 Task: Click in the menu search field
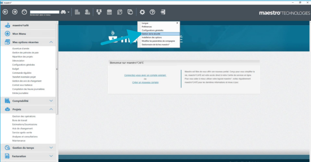(x=44, y=12)
